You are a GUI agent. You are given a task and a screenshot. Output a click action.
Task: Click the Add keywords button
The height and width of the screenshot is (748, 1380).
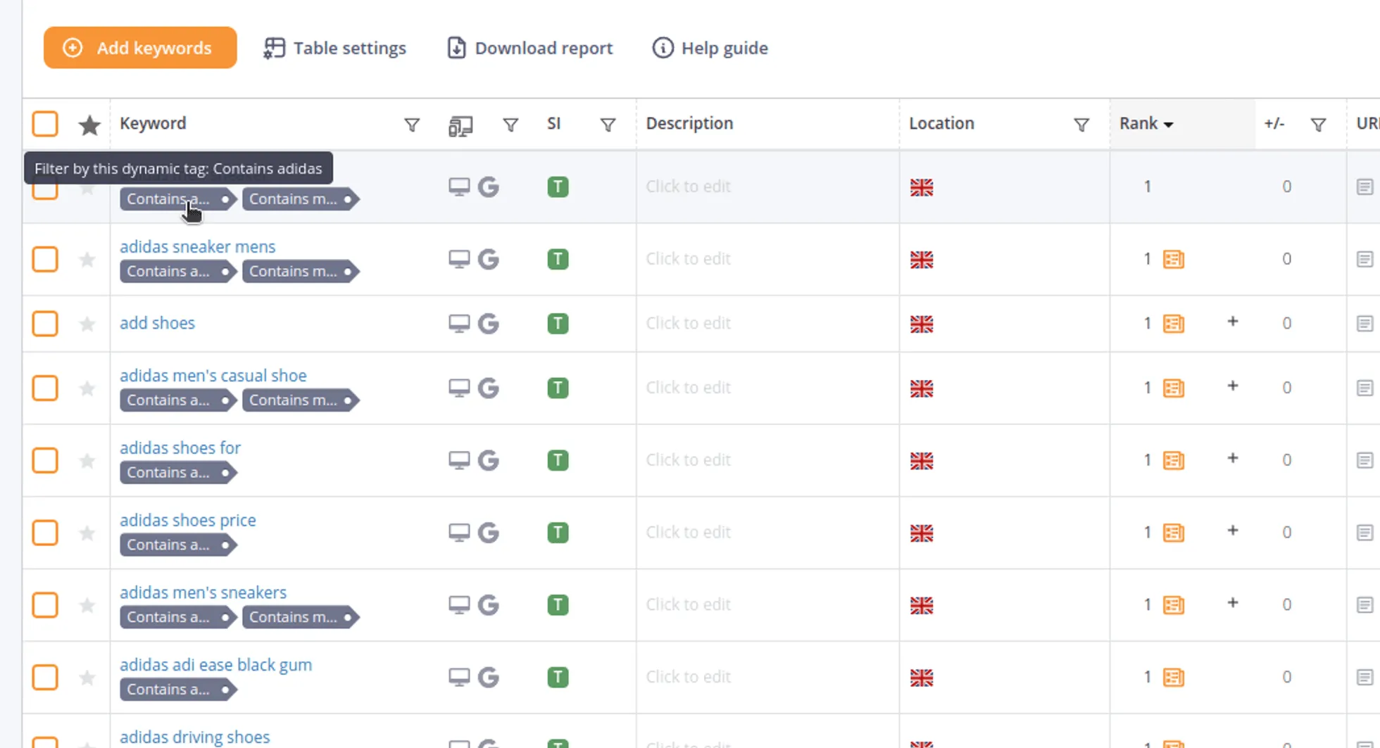pos(140,48)
